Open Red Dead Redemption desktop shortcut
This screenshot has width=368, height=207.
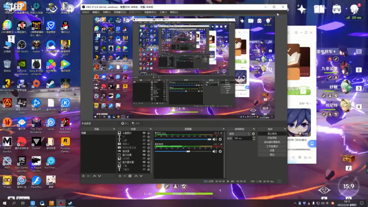(x=65, y=126)
